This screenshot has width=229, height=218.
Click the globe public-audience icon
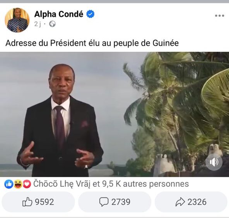tap(52, 24)
